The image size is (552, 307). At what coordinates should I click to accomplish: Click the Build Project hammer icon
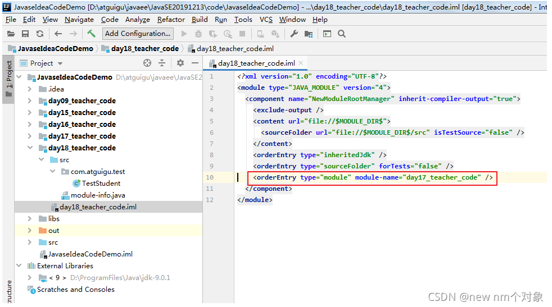point(91,34)
